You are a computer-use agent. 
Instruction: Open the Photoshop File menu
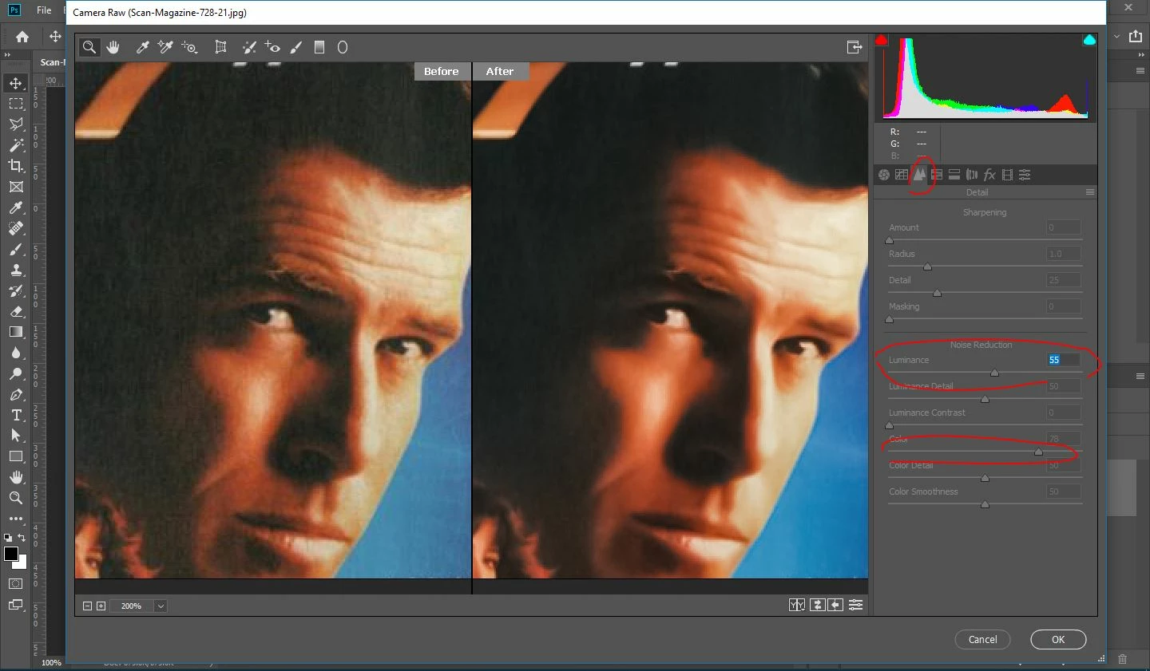click(x=44, y=10)
